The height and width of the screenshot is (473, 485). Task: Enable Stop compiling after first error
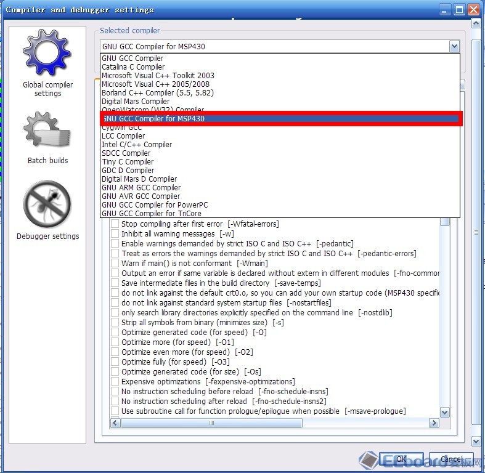[x=115, y=224]
